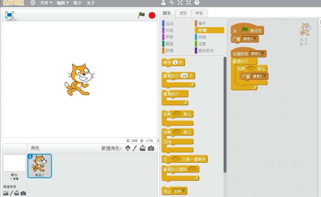Open the sprite library to add new sprite
The height and width of the screenshot is (197, 321).
coord(128,148)
